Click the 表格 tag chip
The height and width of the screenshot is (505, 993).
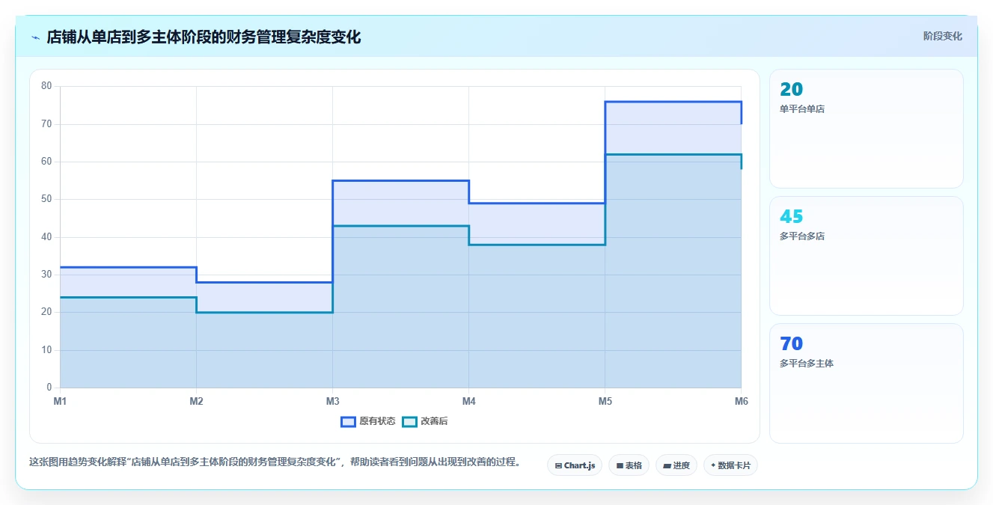[x=629, y=465]
